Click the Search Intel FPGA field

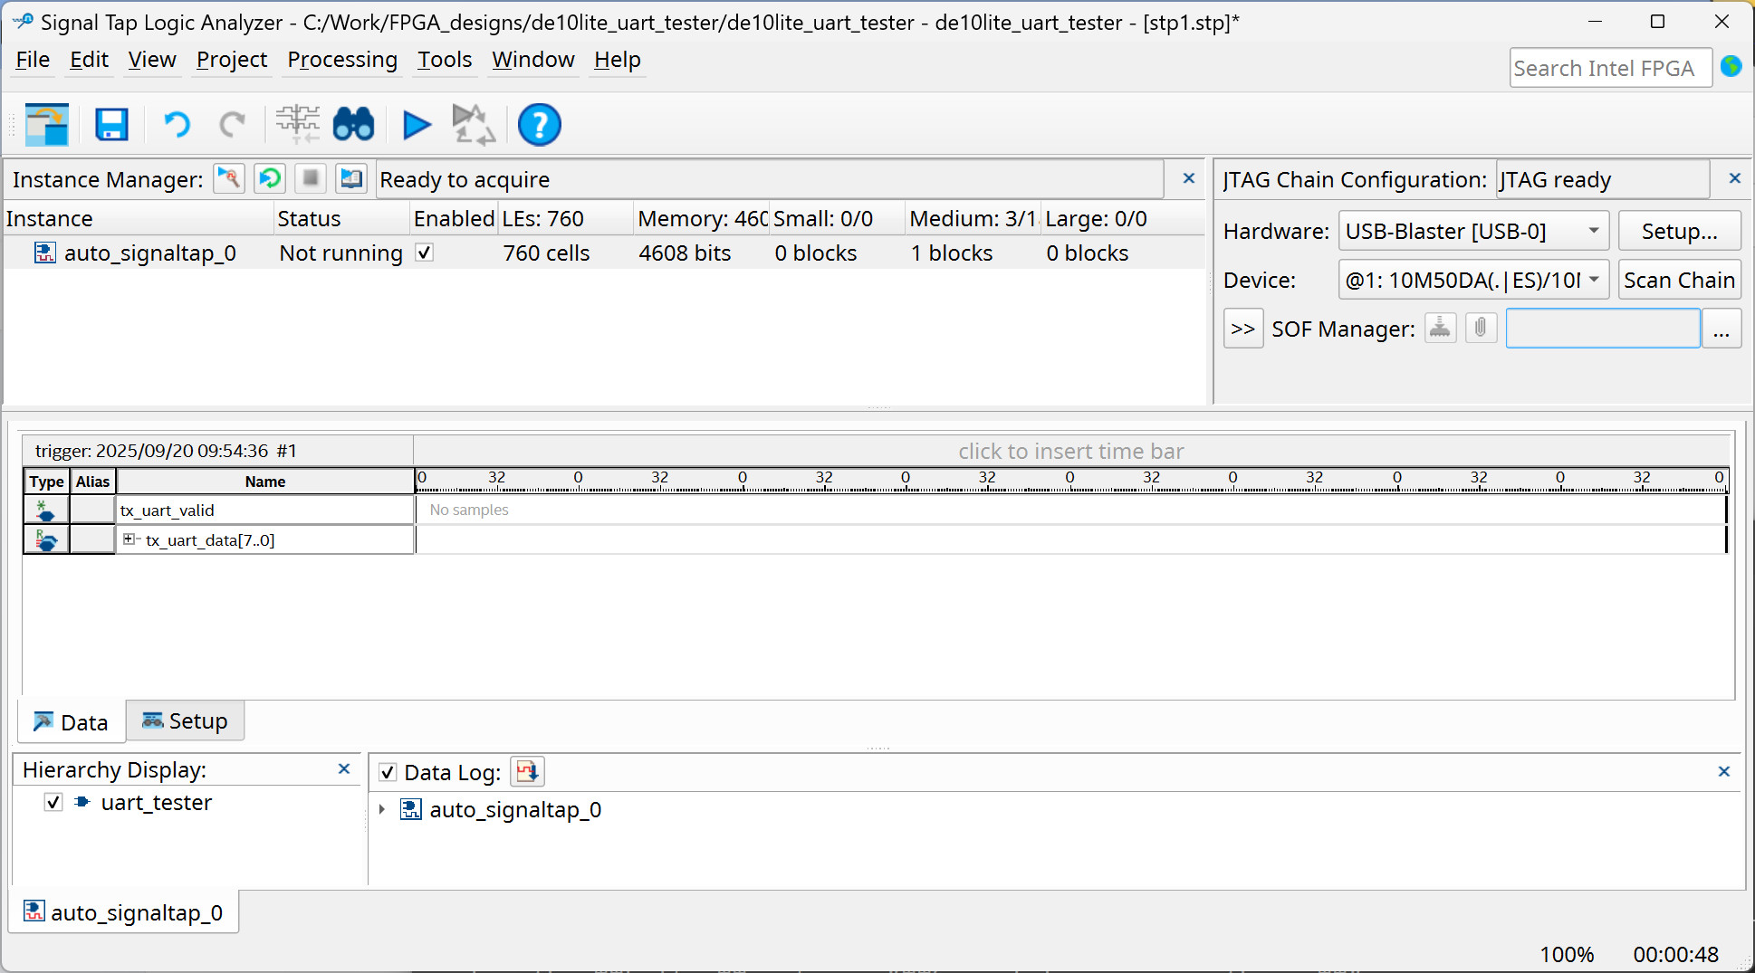1609,69
